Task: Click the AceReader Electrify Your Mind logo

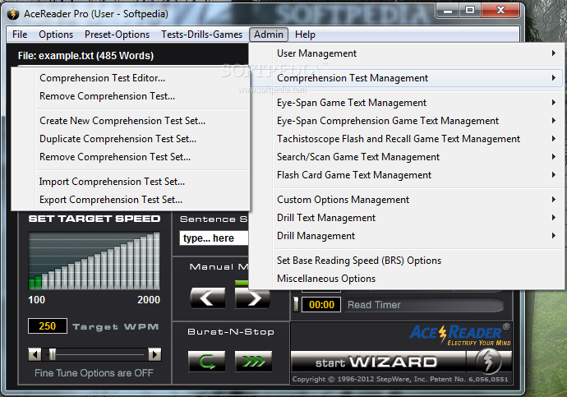Action: [460, 335]
